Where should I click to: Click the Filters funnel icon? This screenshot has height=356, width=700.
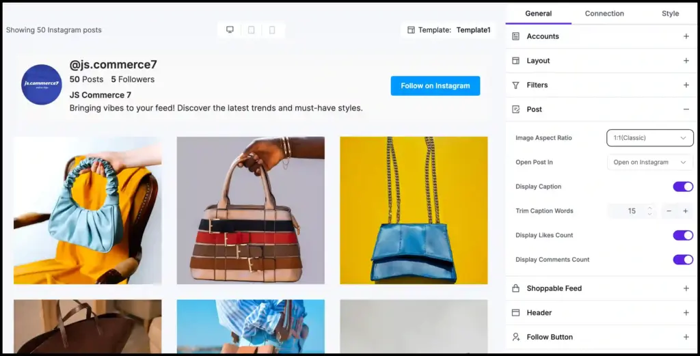pyautogui.click(x=516, y=85)
